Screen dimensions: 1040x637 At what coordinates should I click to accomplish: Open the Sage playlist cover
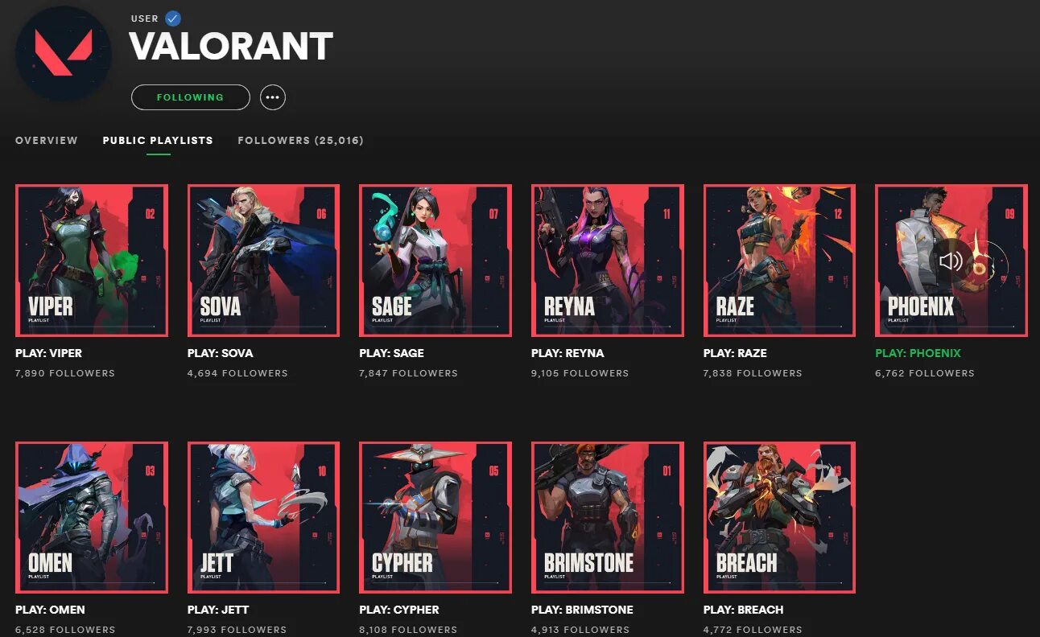pos(435,261)
